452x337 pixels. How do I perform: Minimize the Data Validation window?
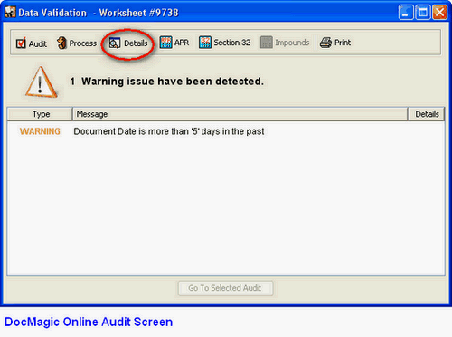click(406, 13)
